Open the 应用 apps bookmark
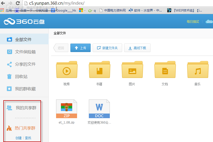This screenshot has height=142, width=213. [6, 10]
